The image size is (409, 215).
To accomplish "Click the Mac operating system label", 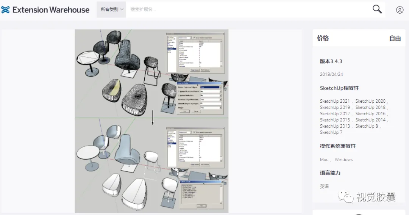I will click(324, 159).
